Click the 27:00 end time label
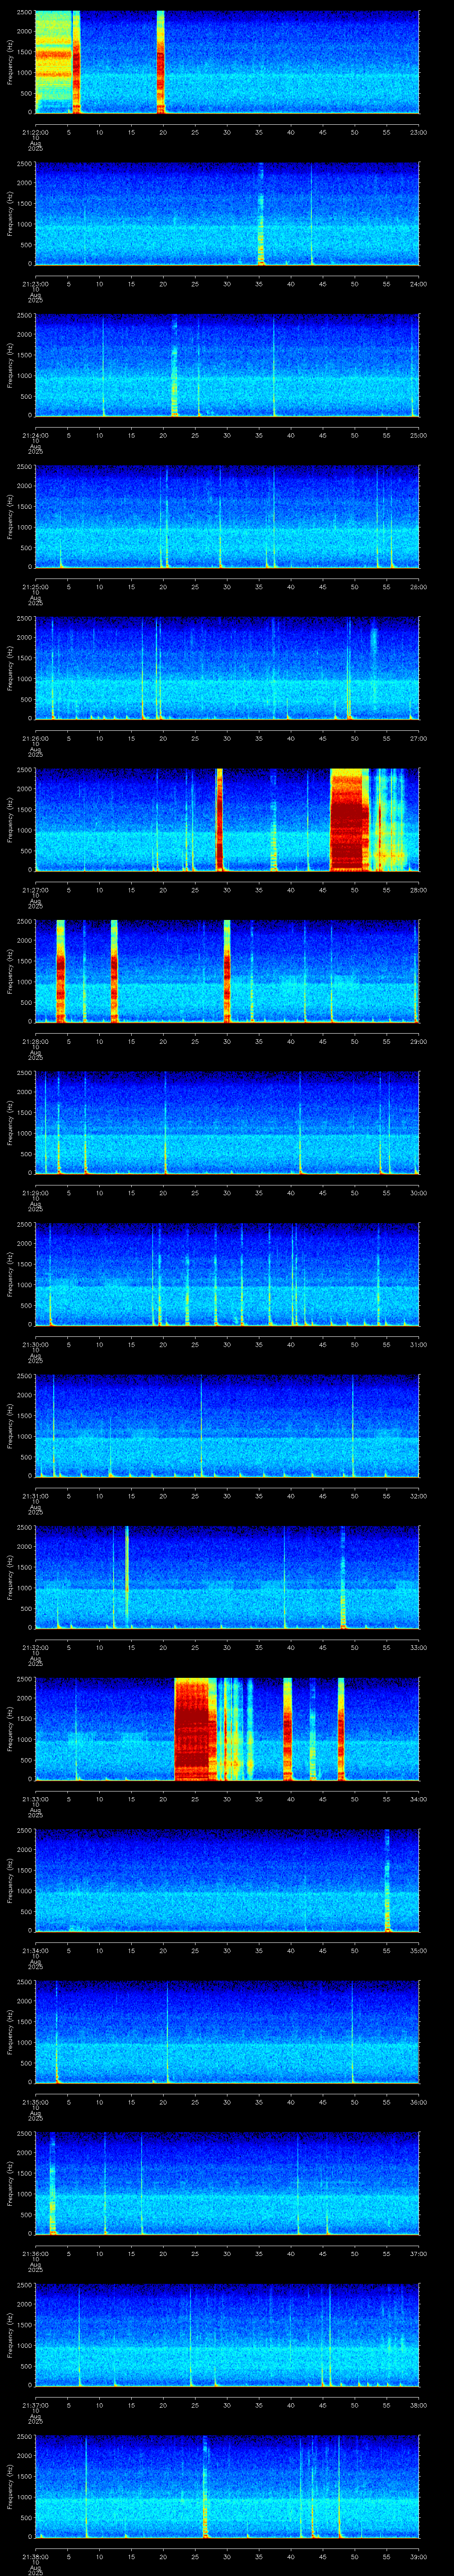 pyautogui.click(x=418, y=738)
